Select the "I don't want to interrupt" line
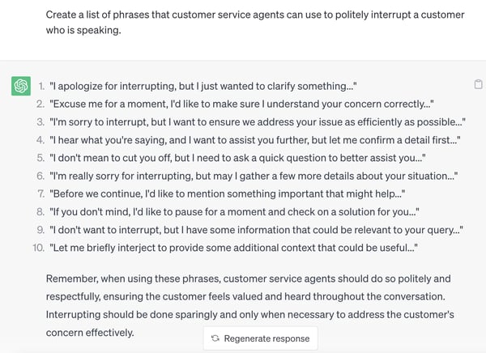This screenshot has height=353, width=486. pyautogui.click(x=256, y=229)
